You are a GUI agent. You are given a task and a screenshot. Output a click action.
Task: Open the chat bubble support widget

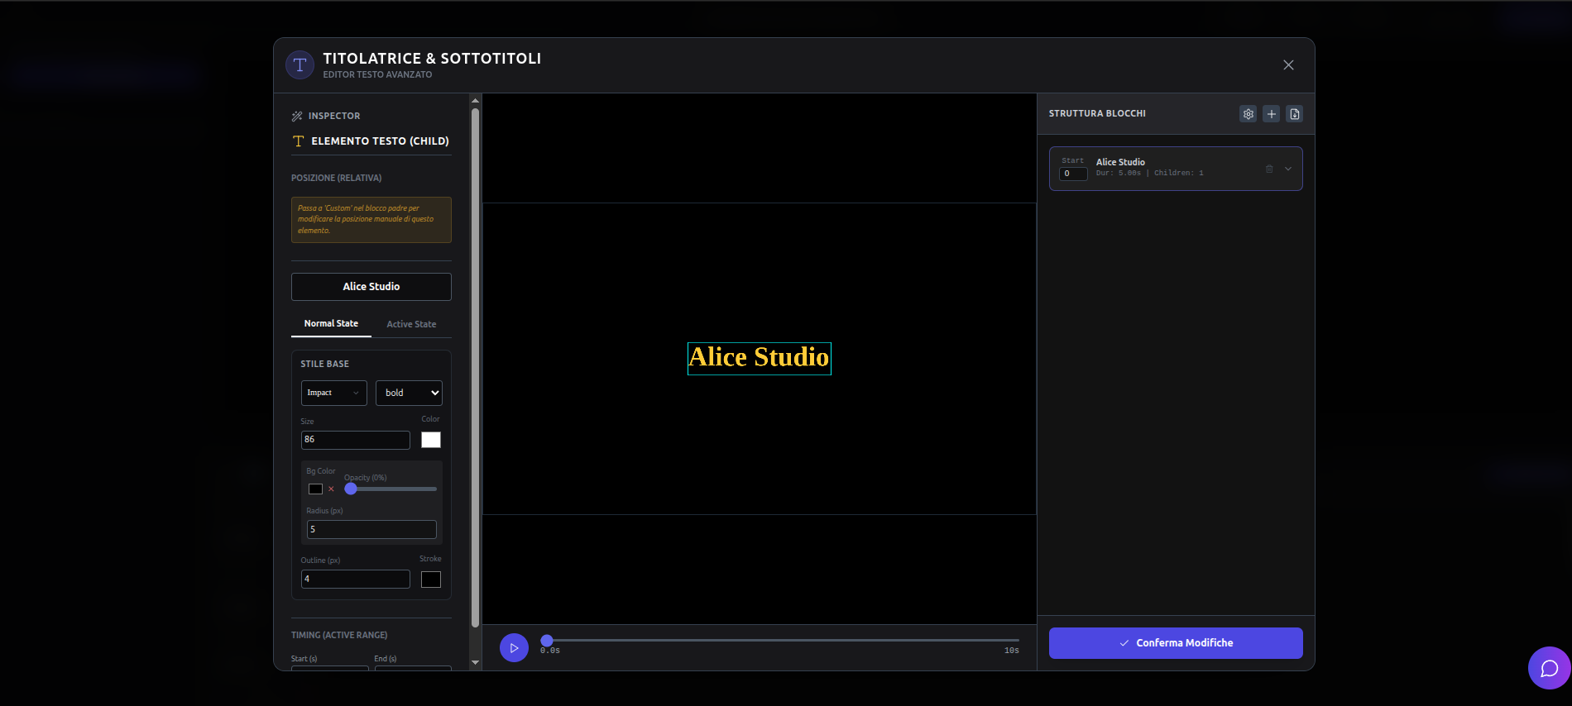tap(1549, 668)
